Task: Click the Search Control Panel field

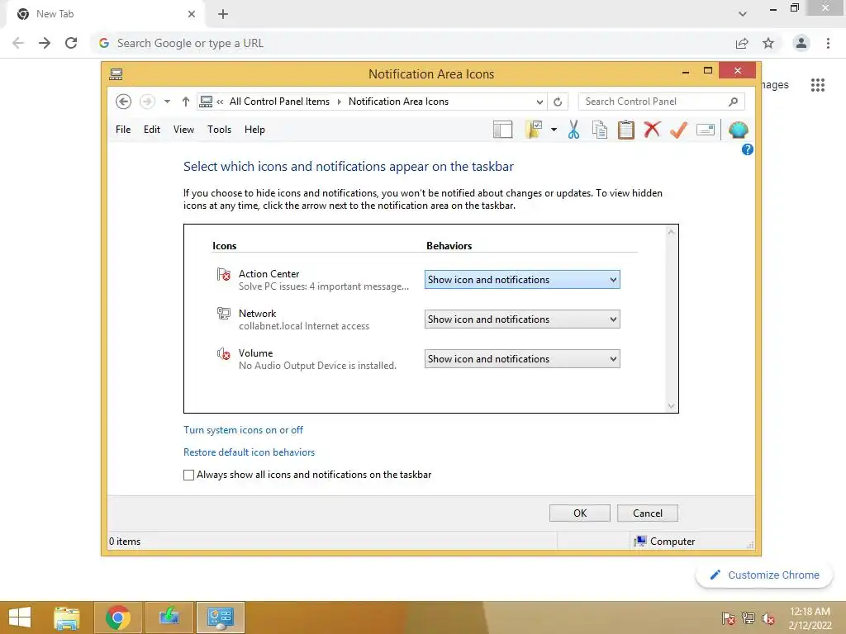Action: [x=662, y=102]
